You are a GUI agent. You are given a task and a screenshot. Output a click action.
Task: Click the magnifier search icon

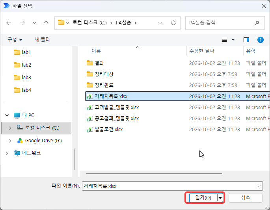(x=257, y=23)
